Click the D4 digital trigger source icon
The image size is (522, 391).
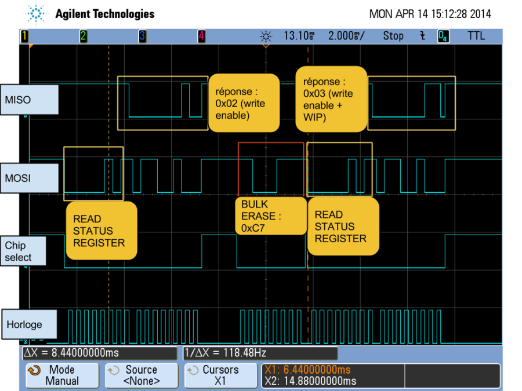tap(443, 36)
